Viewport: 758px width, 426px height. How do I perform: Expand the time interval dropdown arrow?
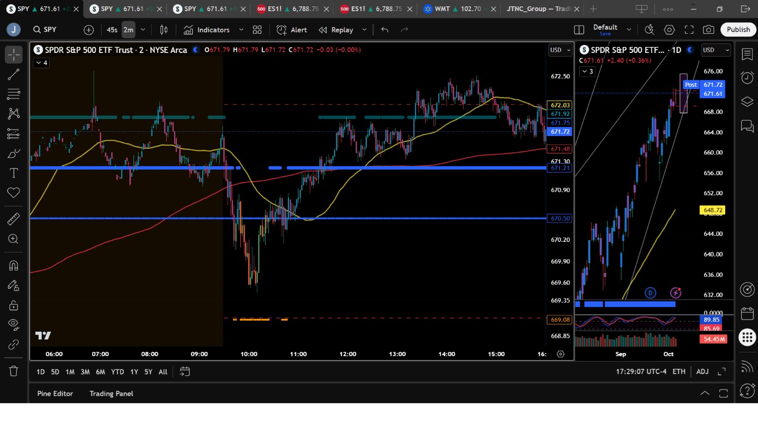[142, 30]
